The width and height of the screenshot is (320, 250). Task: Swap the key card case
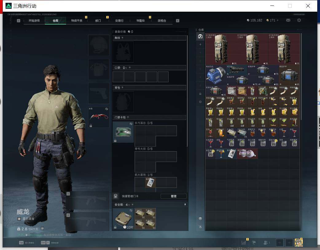click(131, 124)
